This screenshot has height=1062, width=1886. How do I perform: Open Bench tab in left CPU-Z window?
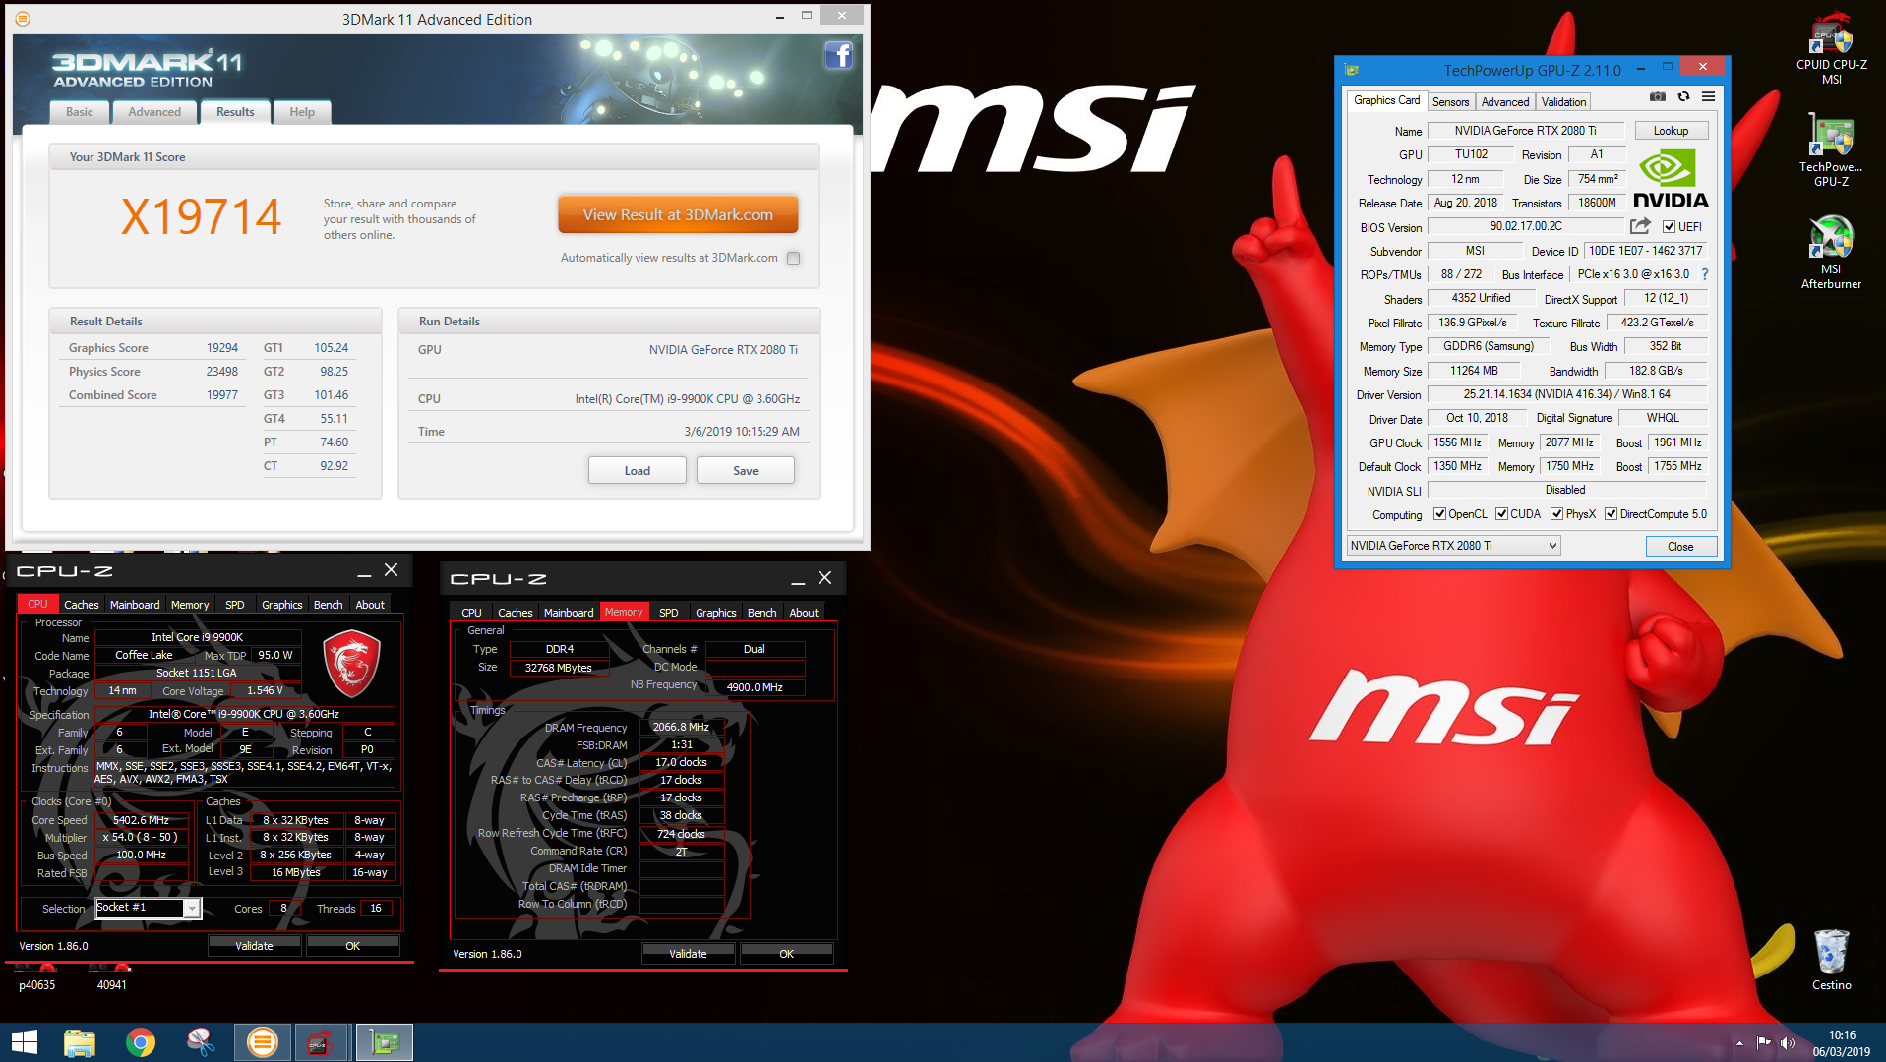328,605
